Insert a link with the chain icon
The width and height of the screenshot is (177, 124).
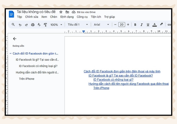coord(169,25)
